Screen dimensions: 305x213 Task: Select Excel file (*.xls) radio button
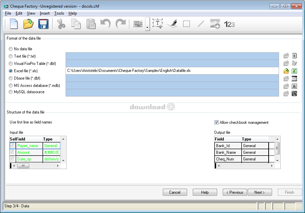pos(11,71)
